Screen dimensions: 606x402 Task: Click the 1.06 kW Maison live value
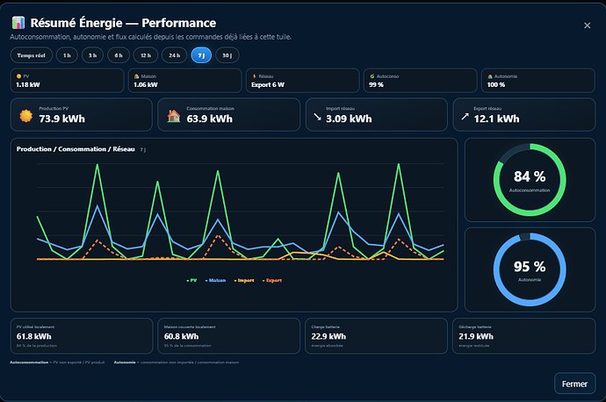[146, 85]
